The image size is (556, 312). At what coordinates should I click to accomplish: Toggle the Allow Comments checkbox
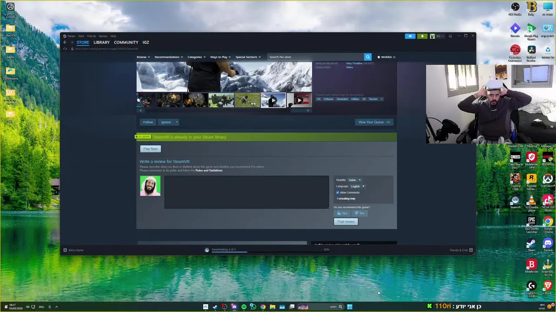coord(338,192)
